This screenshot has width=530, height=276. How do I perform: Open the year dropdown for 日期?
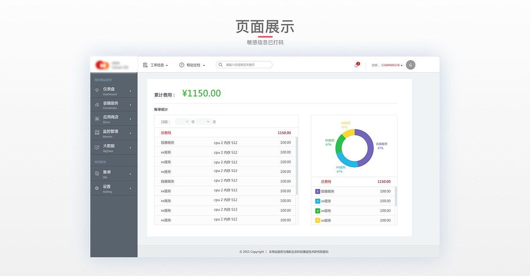click(x=183, y=122)
